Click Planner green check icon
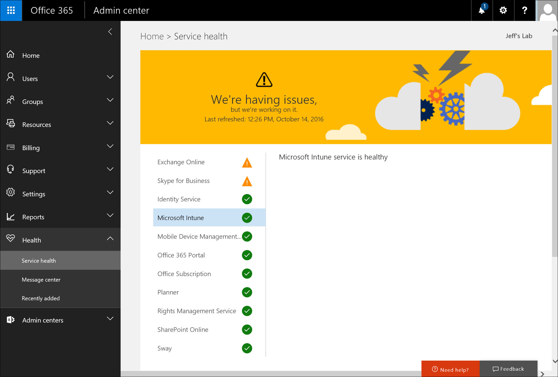This screenshot has width=558, height=377. pyautogui.click(x=247, y=292)
